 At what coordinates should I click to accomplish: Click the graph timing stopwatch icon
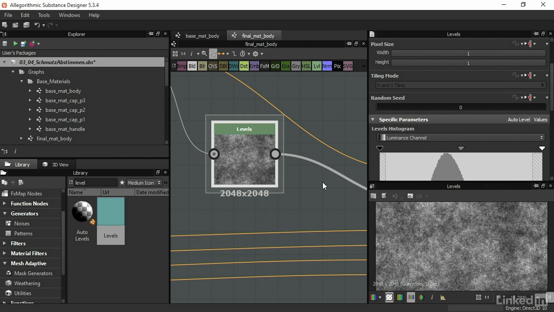[242, 54]
